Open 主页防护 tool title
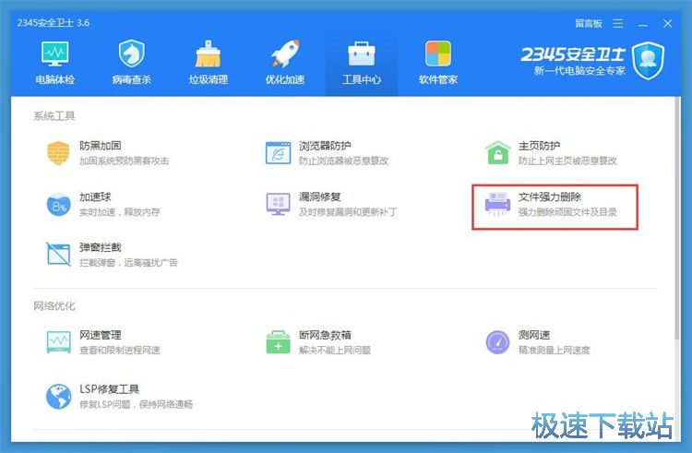This screenshot has width=692, height=453. click(x=539, y=146)
